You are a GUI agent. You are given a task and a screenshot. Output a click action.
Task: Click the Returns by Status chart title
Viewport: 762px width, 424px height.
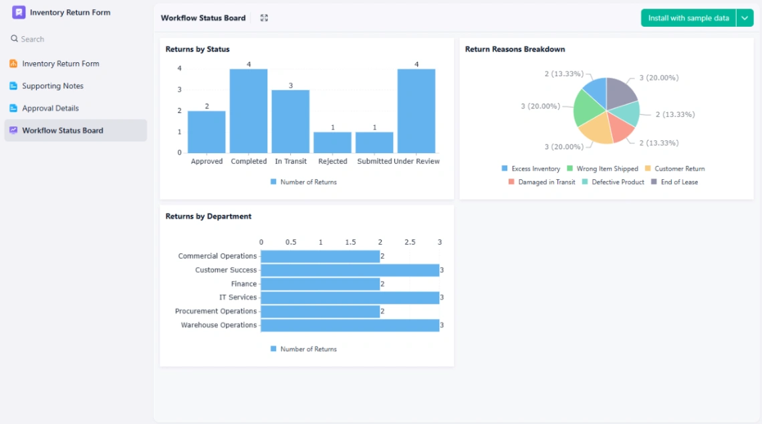[x=197, y=49]
